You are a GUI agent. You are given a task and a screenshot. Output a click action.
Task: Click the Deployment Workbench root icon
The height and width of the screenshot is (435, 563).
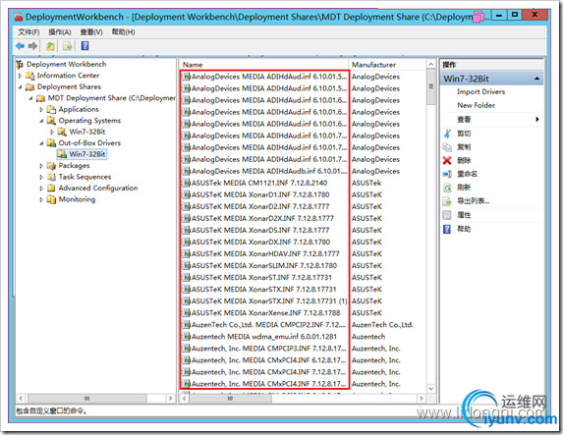(20, 64)
